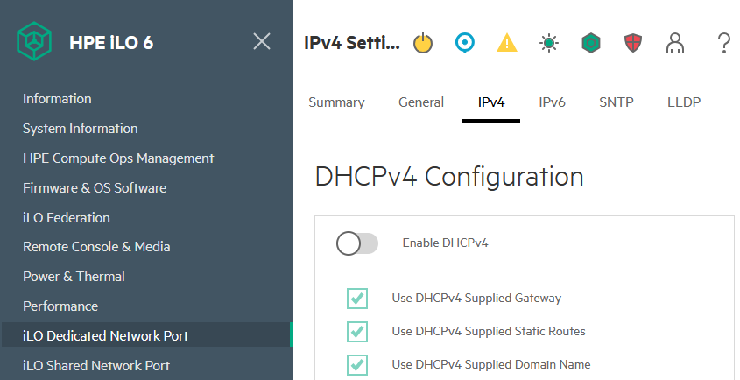
Task: Navigate to Firmware & OS Software
Action: click(x=95, y=188)
